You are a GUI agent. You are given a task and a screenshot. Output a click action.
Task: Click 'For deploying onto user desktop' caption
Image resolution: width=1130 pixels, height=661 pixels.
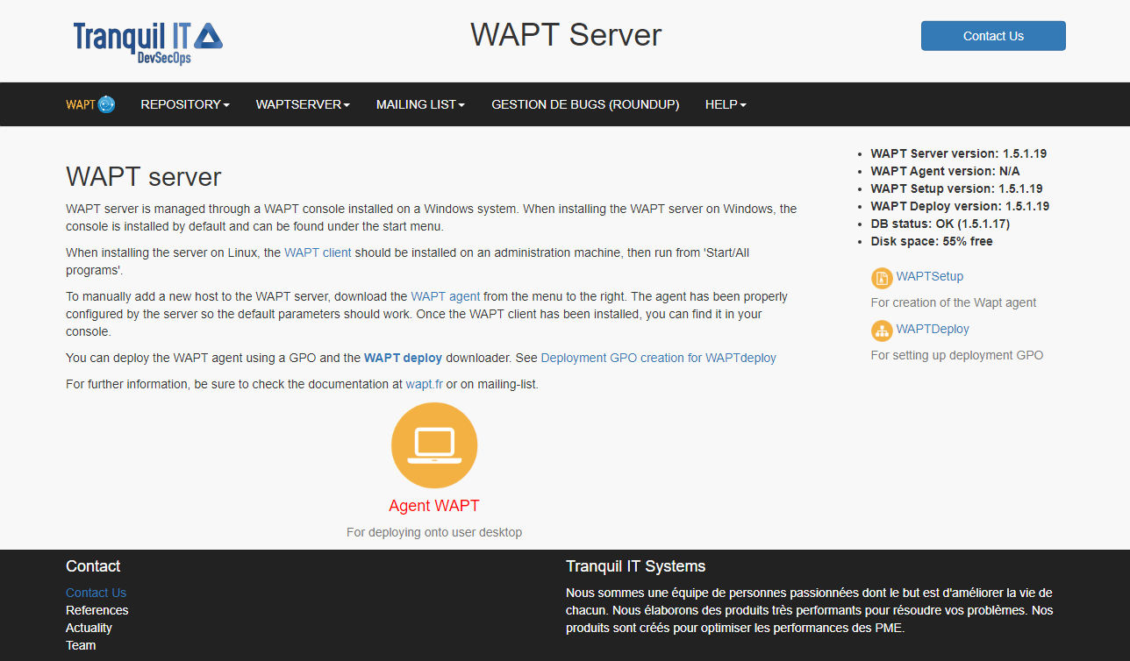(x=434, y=532)
